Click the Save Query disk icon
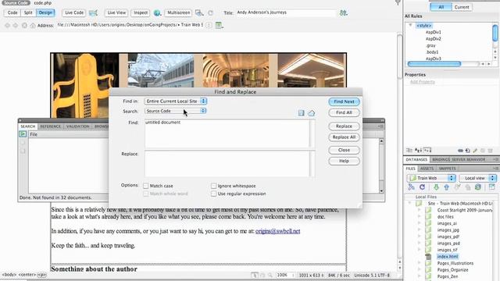Viewport: 500px width, 281px height. 301,112
